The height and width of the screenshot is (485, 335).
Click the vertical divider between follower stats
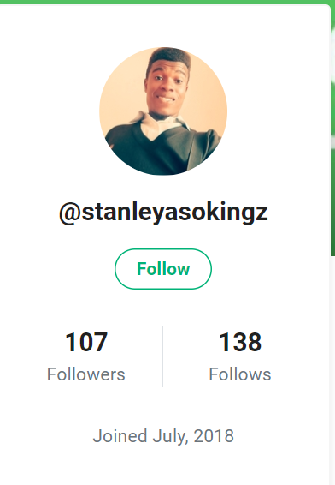162,356
